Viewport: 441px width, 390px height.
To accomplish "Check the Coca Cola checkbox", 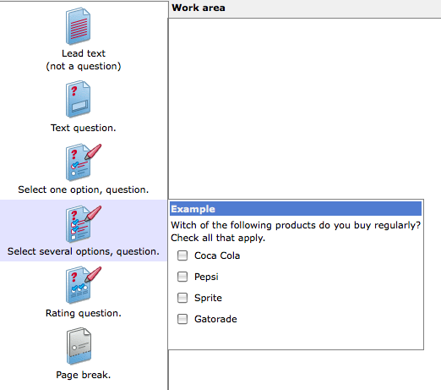I will tap(182, 255).
